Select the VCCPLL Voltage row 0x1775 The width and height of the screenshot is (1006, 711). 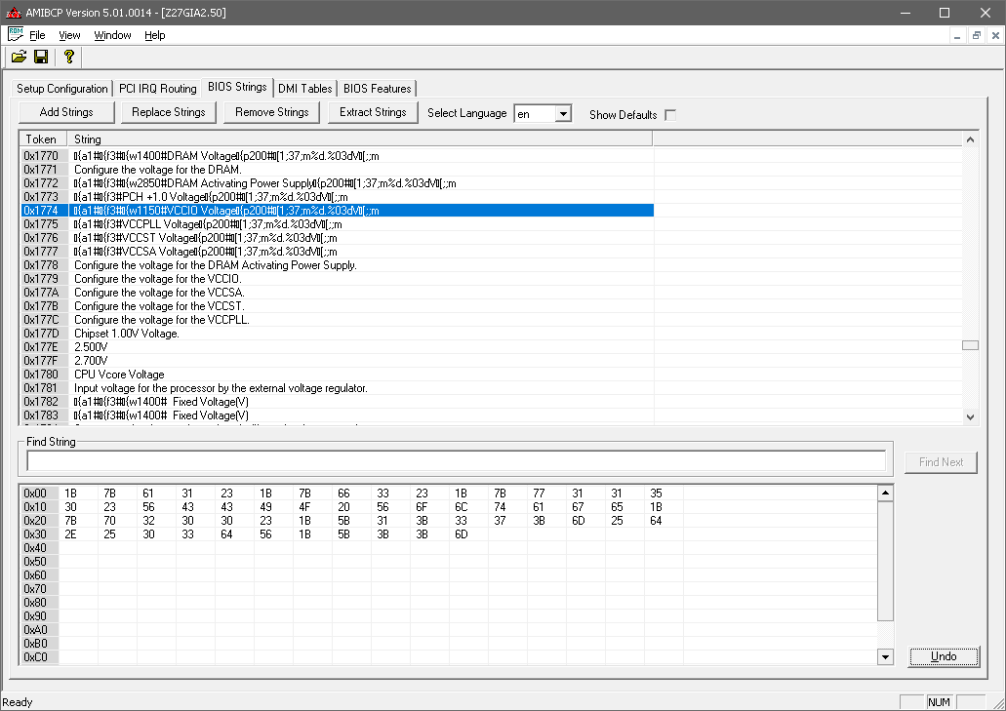(337, 224)
